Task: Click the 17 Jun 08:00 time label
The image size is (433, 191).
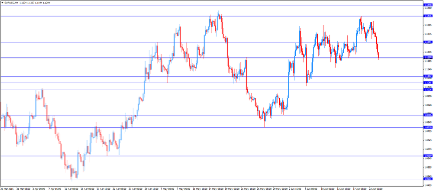Action: (360, 189)
